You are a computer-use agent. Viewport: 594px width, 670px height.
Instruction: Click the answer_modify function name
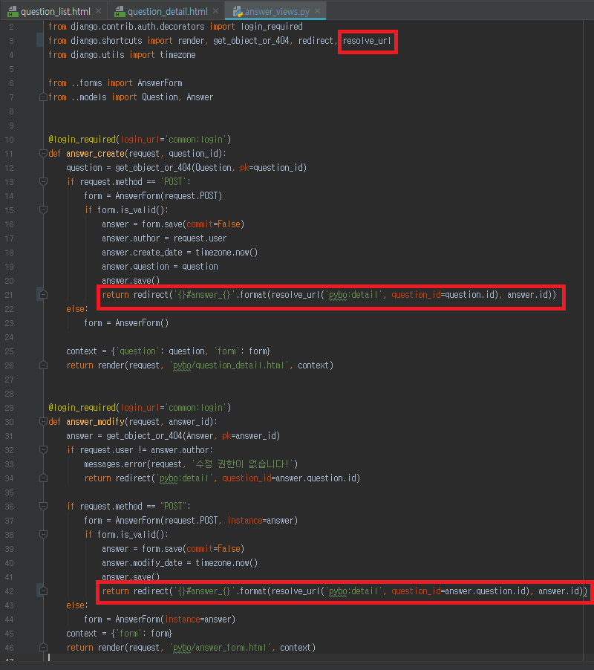(95, 422)
